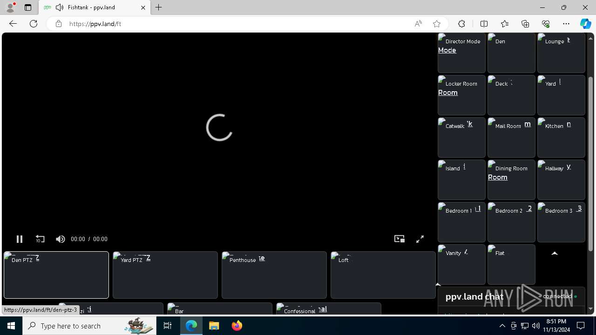This screenshot has width=596, height=335.
Task: Click the address bar URL
Action: coord(95,24)
